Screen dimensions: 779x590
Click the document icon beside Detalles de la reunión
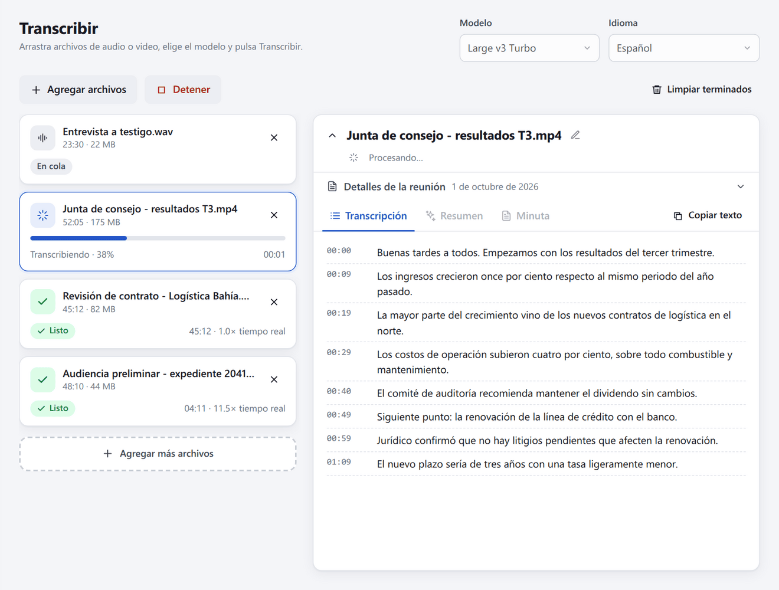tap(332, 186)
